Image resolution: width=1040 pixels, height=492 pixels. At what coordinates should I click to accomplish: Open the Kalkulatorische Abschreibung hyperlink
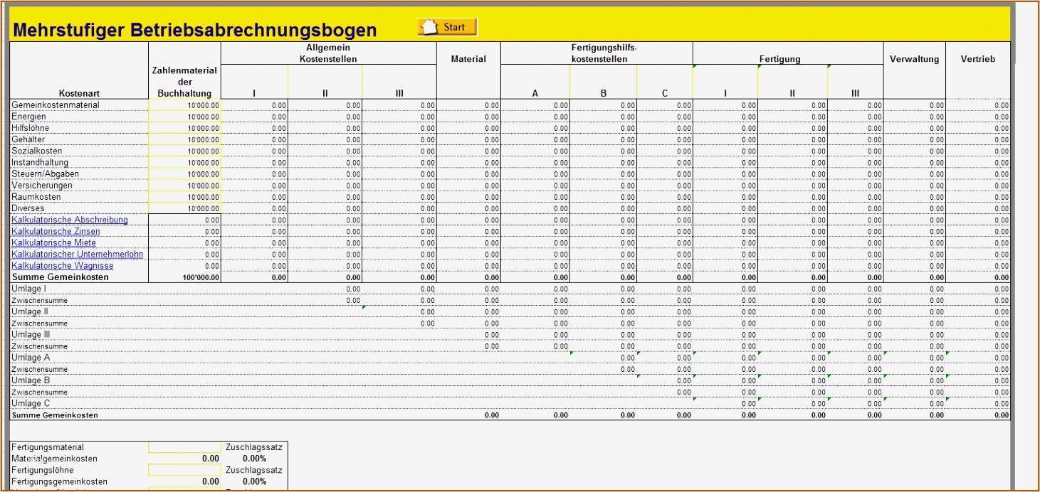pyautogui.click(x=69, y=220)
